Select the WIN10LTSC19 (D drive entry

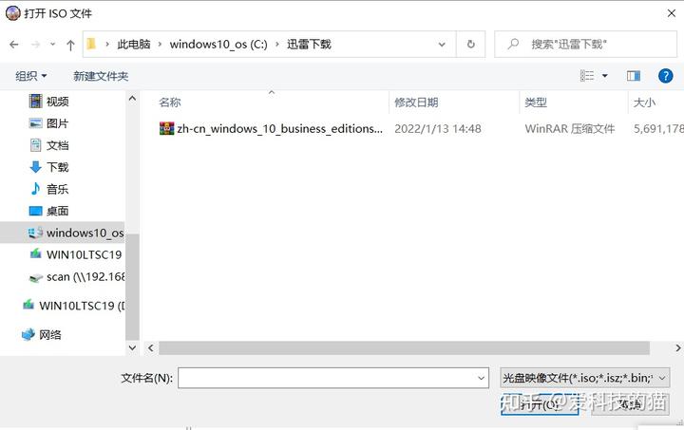pos(82,306)
